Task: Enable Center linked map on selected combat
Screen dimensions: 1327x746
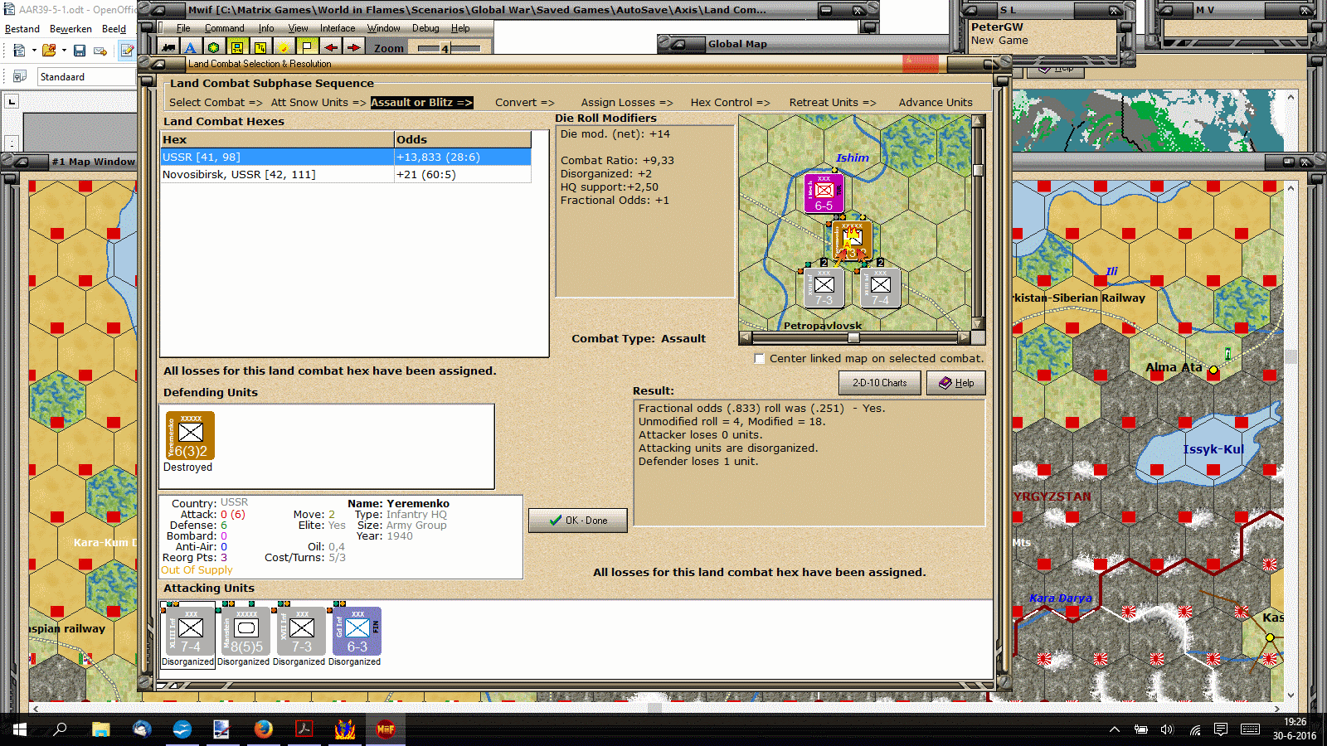Action: tap(759, 359)
